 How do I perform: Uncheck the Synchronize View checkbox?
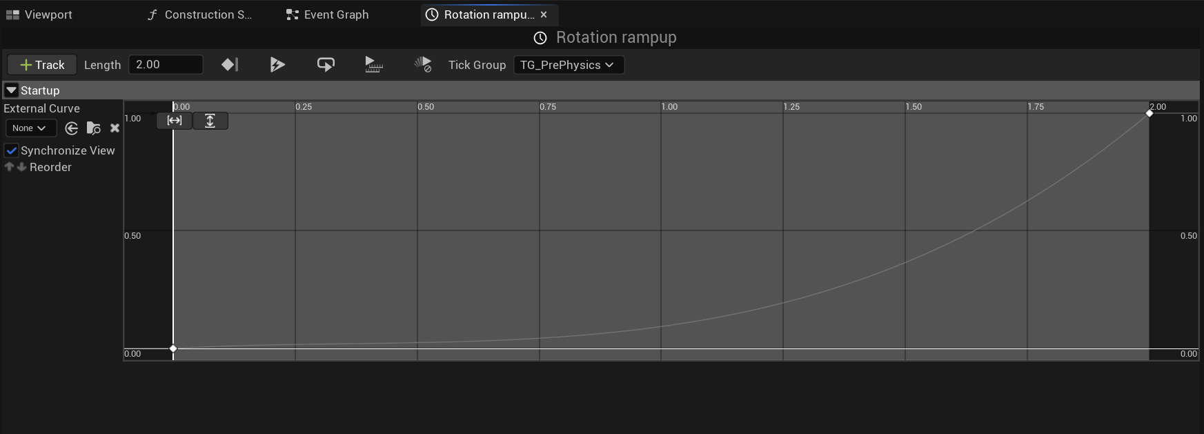(x=12, y=150)
